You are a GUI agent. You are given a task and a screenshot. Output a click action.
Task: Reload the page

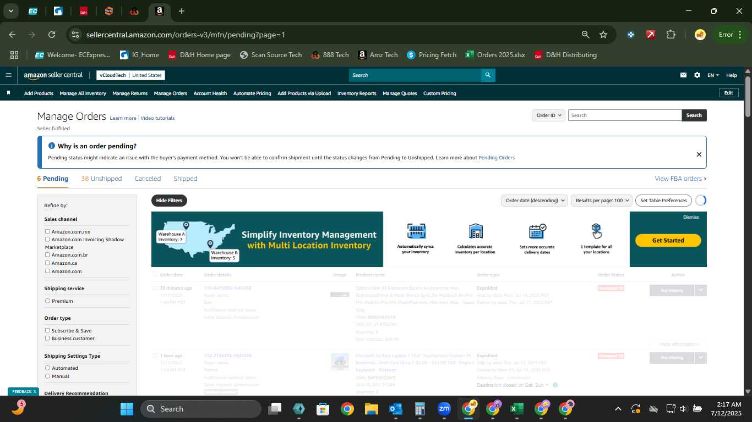pos(52,35)
